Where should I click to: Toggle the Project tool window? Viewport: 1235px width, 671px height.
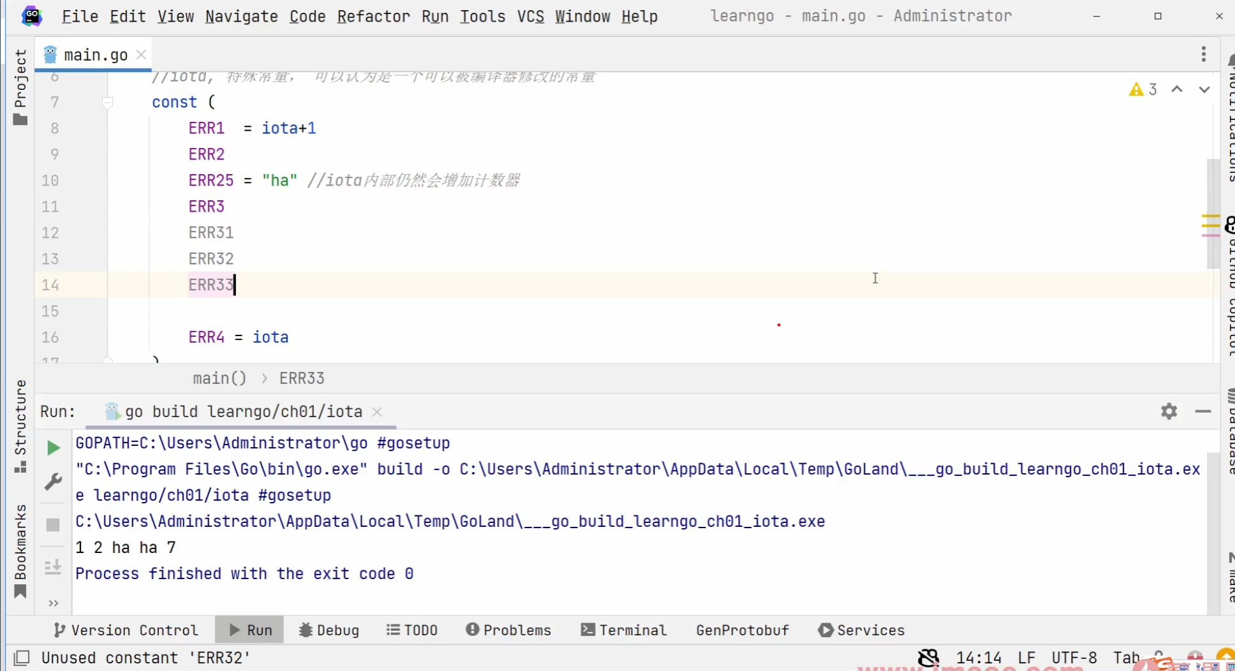coord(20,87)
